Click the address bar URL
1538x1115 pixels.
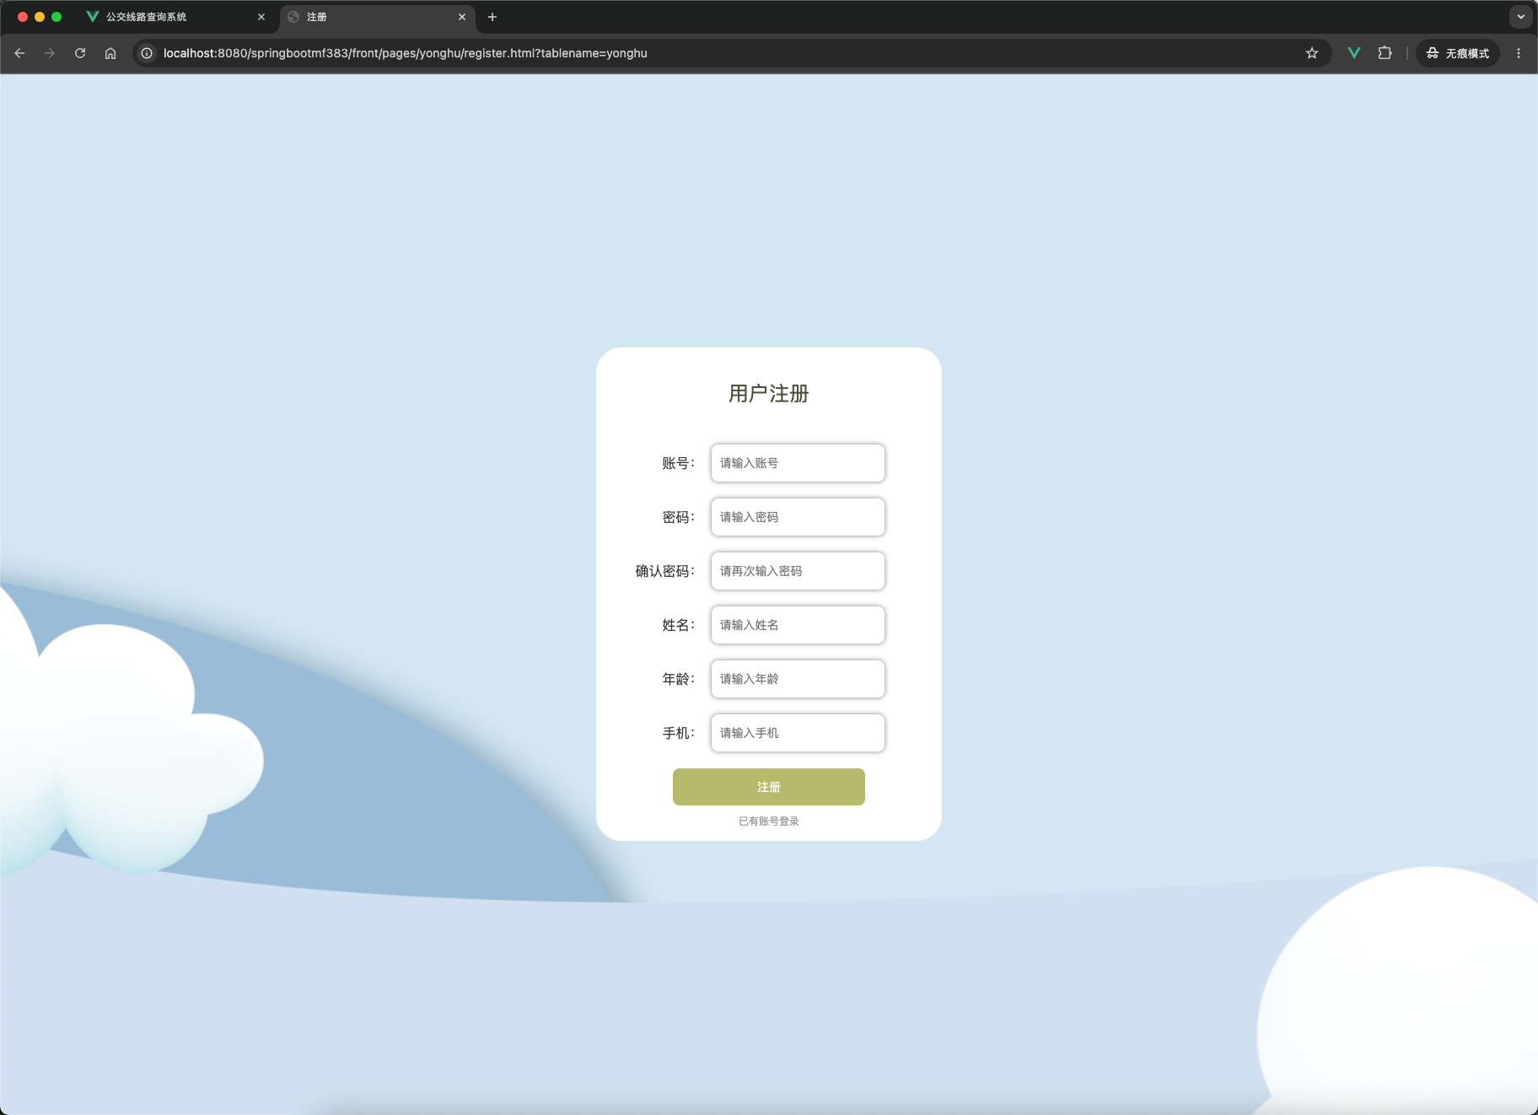point(406,53)
